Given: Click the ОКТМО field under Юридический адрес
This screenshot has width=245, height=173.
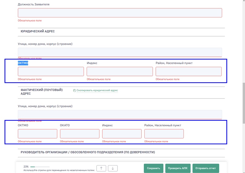Looking at the screenshot, I should [51, 71].
